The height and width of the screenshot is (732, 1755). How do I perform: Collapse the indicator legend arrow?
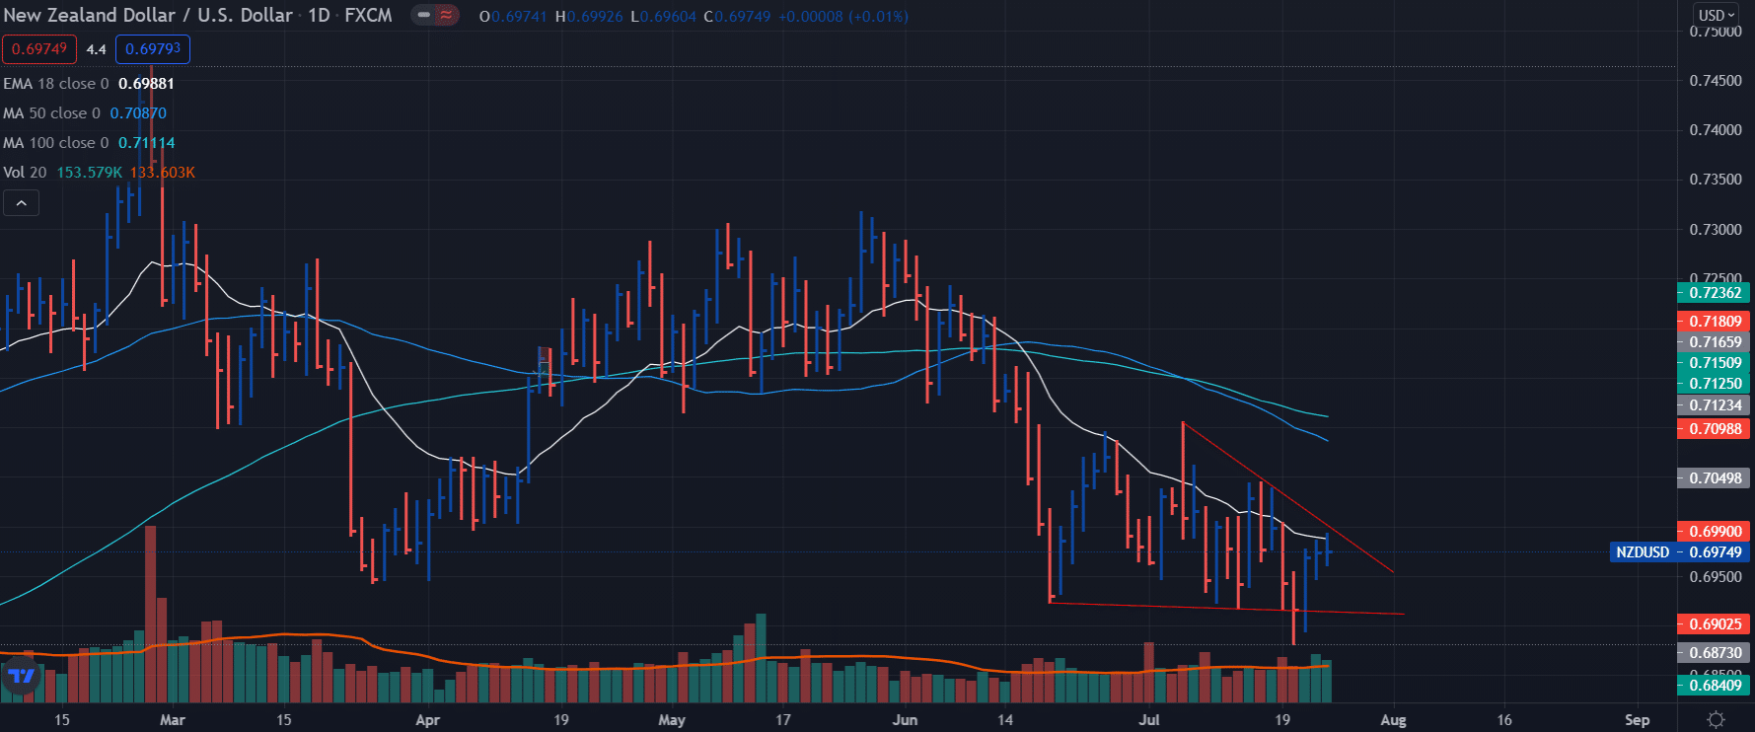point(21,203)
